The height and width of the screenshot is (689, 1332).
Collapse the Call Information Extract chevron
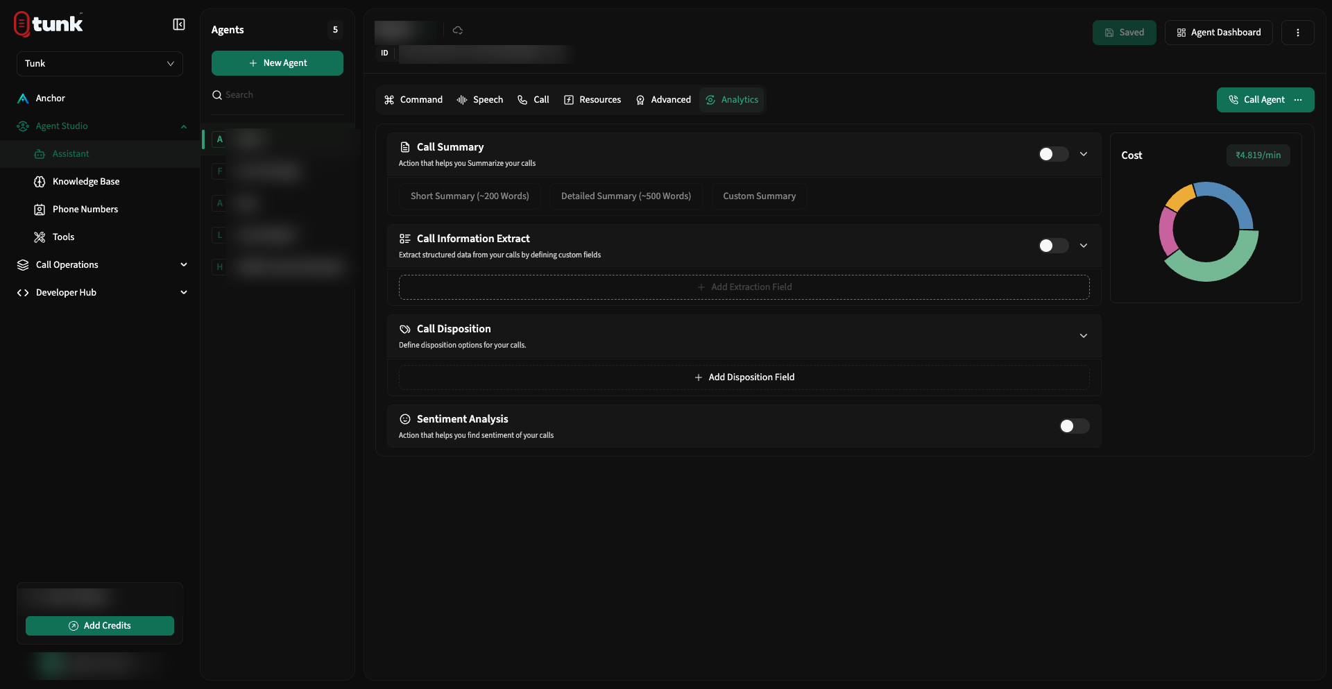(1084, 246)
